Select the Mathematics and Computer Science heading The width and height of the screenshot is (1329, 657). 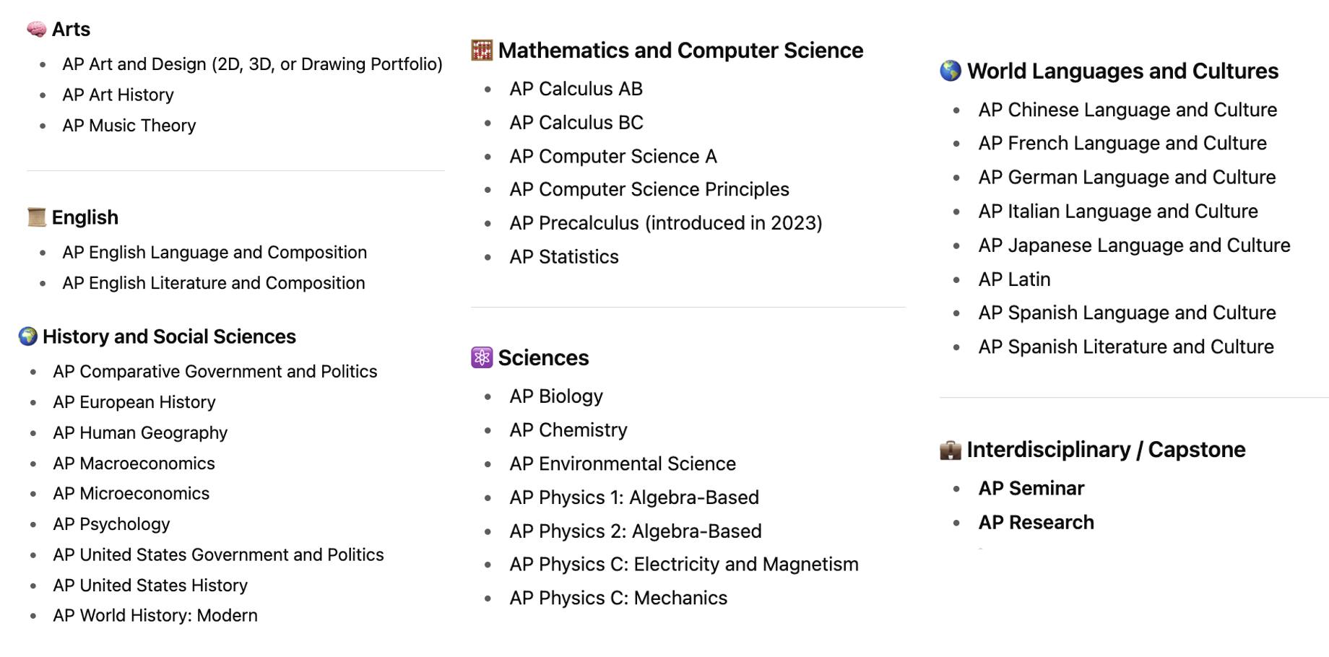click(680, 51)
